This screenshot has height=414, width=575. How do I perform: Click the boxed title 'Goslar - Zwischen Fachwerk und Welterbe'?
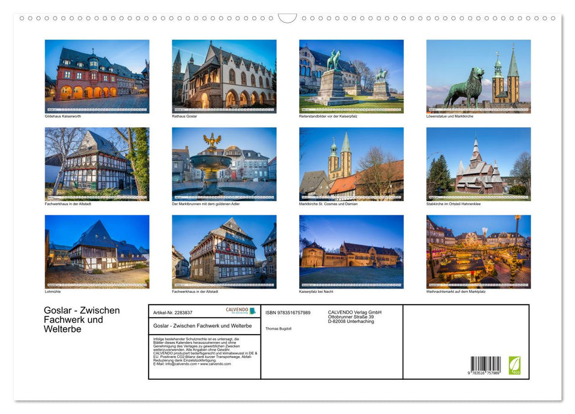(x=203, y=326)
